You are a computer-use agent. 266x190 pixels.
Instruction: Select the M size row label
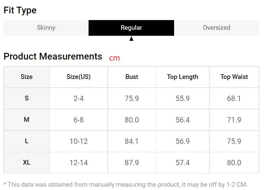pyautogui.click(x=26, y=120)
